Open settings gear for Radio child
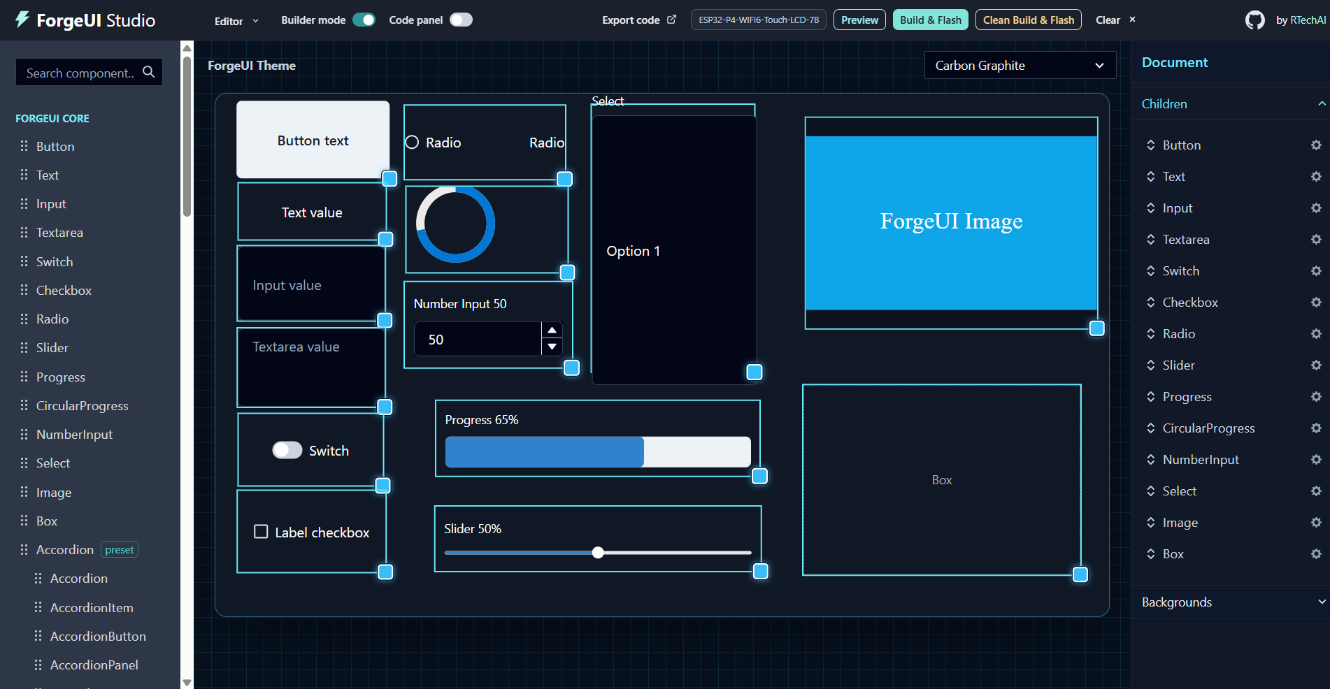 click(x=1316, y=334)
